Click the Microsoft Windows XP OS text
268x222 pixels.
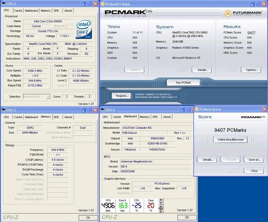(186, 58)
